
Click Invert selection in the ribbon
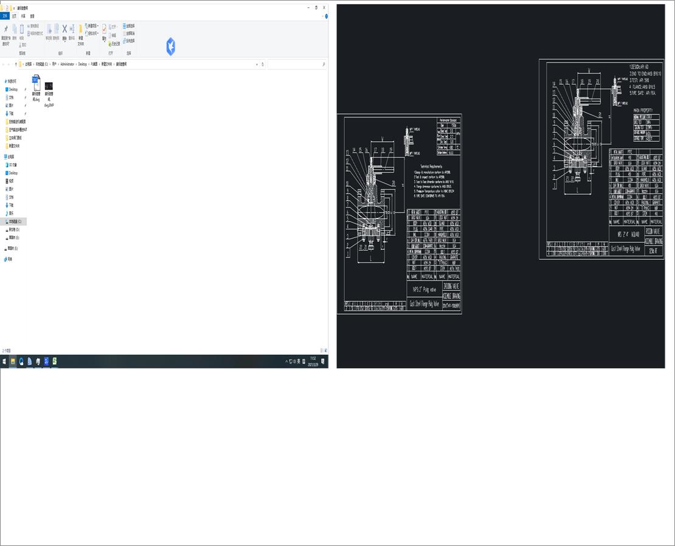click(129, 41)
